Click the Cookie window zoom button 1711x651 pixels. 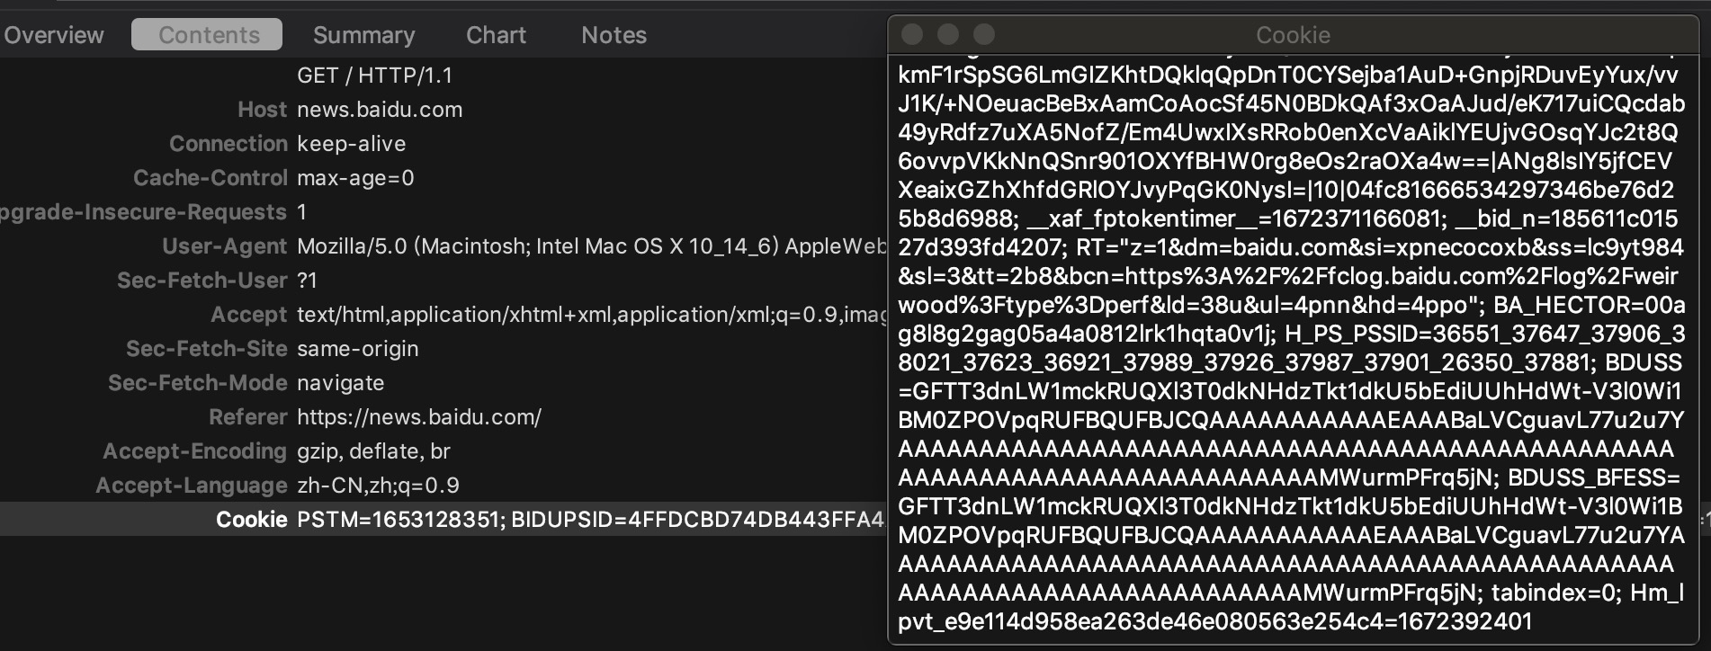pyautogui.click(x=984, y=34)
